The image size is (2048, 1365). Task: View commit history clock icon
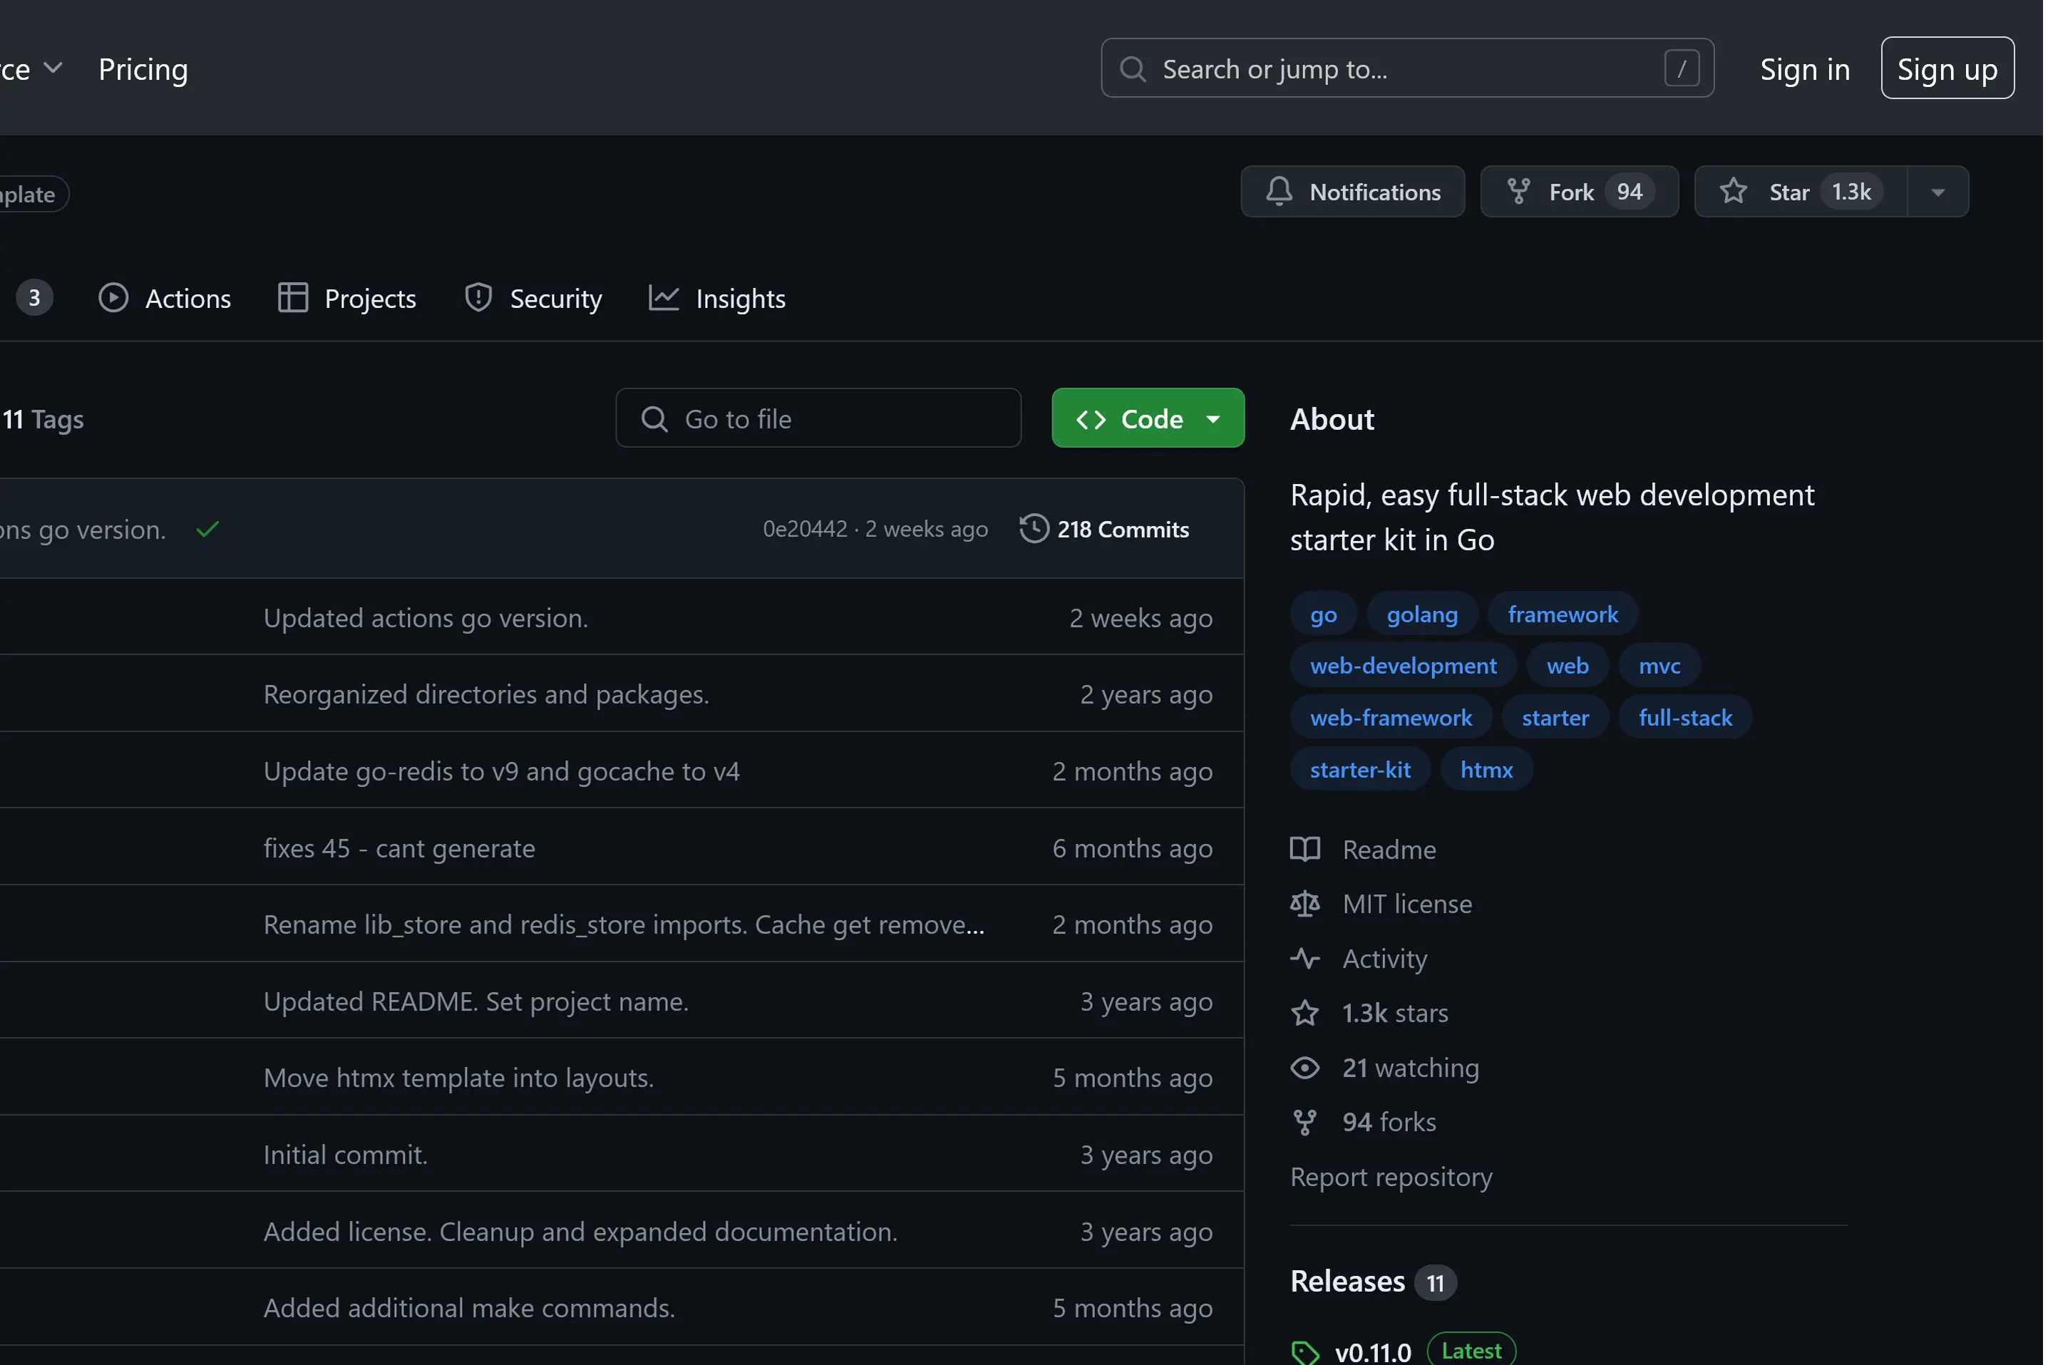tap(1034, 530)
